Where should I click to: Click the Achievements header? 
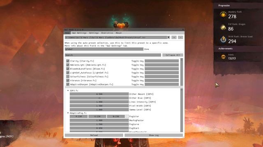pos(226,49)
